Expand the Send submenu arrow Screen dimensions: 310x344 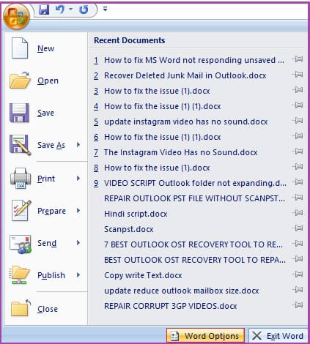coord(78,243)
